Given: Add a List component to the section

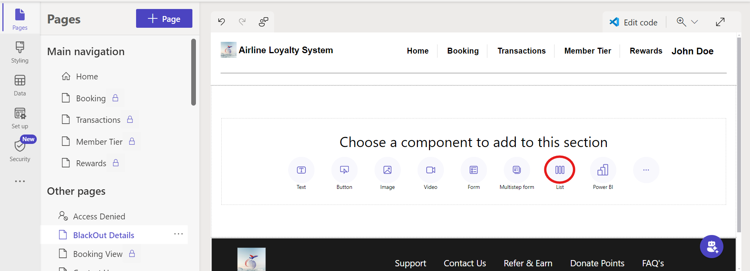Looking at the screenshot, I should 560,170.
